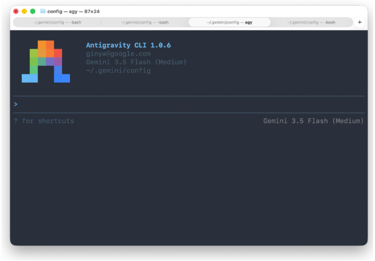This screenshot has width=375, height=261.
Task: Click the '~/.gemini/config' path text
Action: tap(119, 70)
